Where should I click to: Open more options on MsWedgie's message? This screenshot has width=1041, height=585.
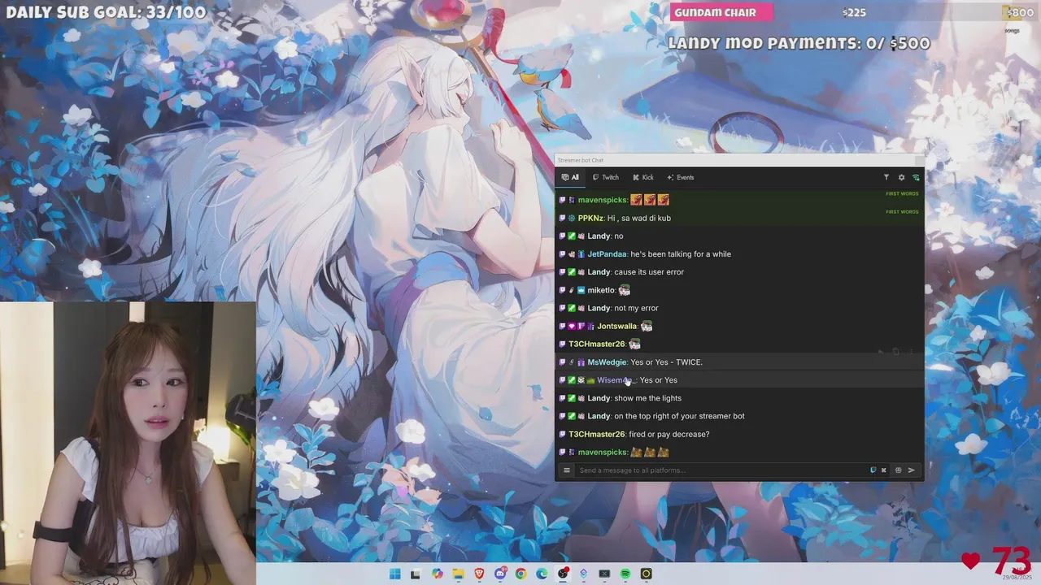(x=911, y=352)
